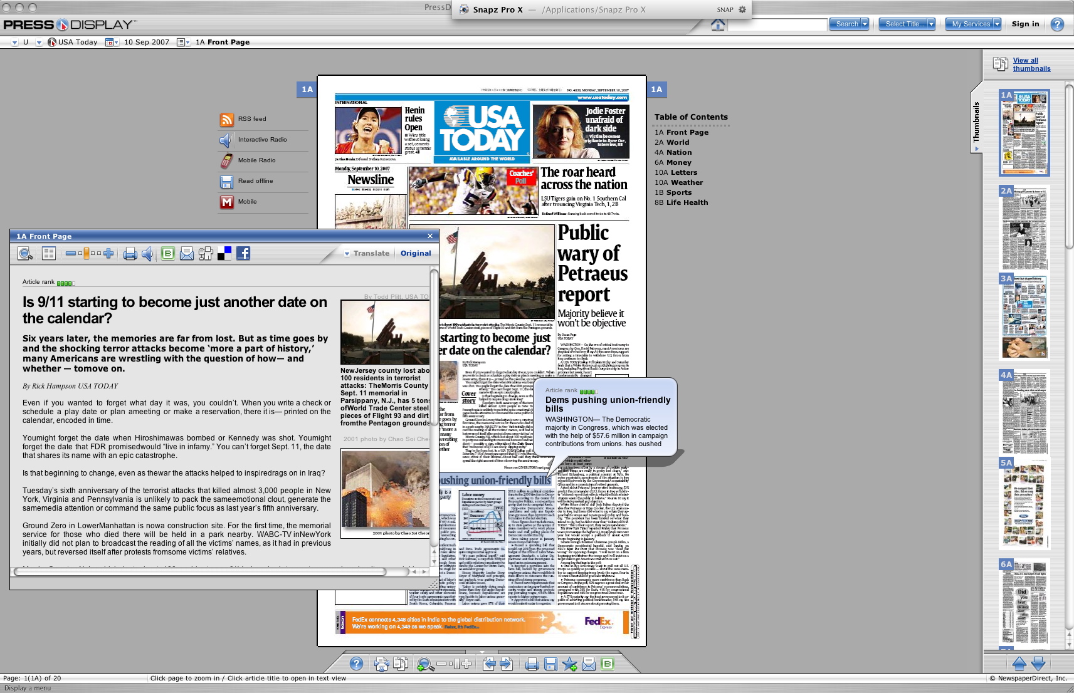Print the page from the bottom toolbar
Viewport: 1074px width, 693px height.
pos(532,664)
